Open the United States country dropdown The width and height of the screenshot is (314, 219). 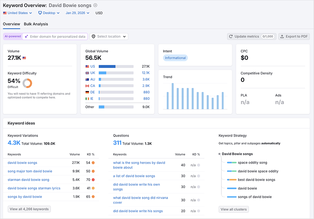pos(17,13)
